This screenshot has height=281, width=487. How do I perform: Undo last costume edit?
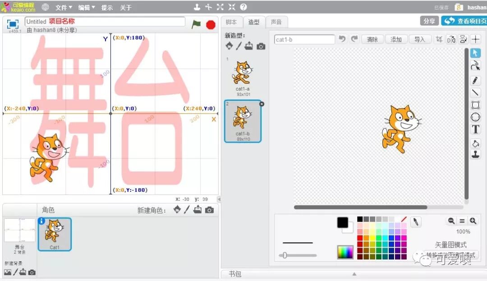[x=342, y=39]
